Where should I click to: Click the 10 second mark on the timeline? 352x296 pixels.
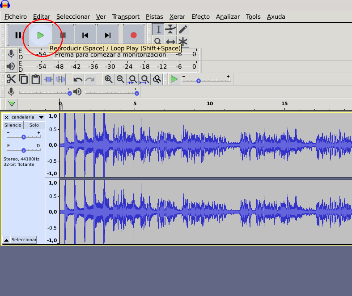pyautogui.click(x=210, y=103)
